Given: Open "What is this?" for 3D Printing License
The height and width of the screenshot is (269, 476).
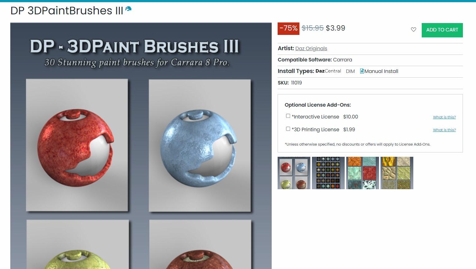Looking at the screenshot, I should (444, 130).
